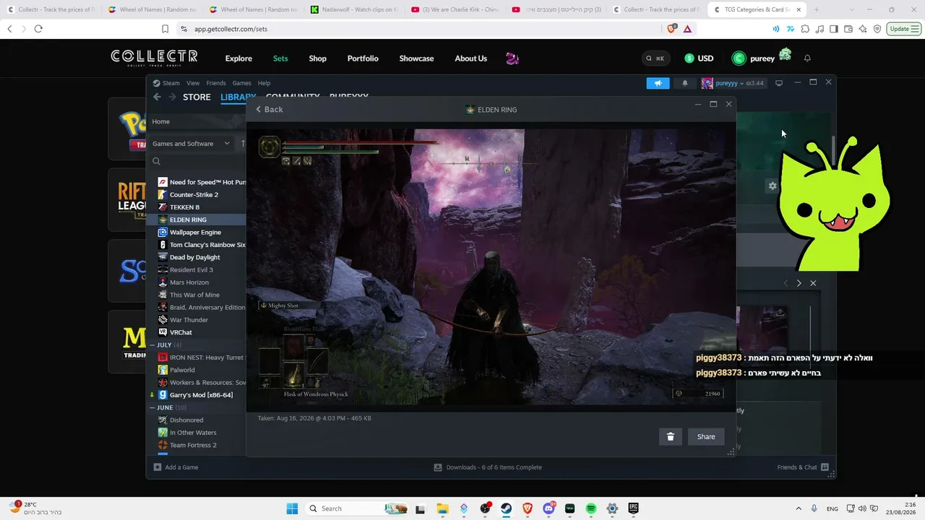Open Friends & Chat in Steam

(x=803, y=467)
